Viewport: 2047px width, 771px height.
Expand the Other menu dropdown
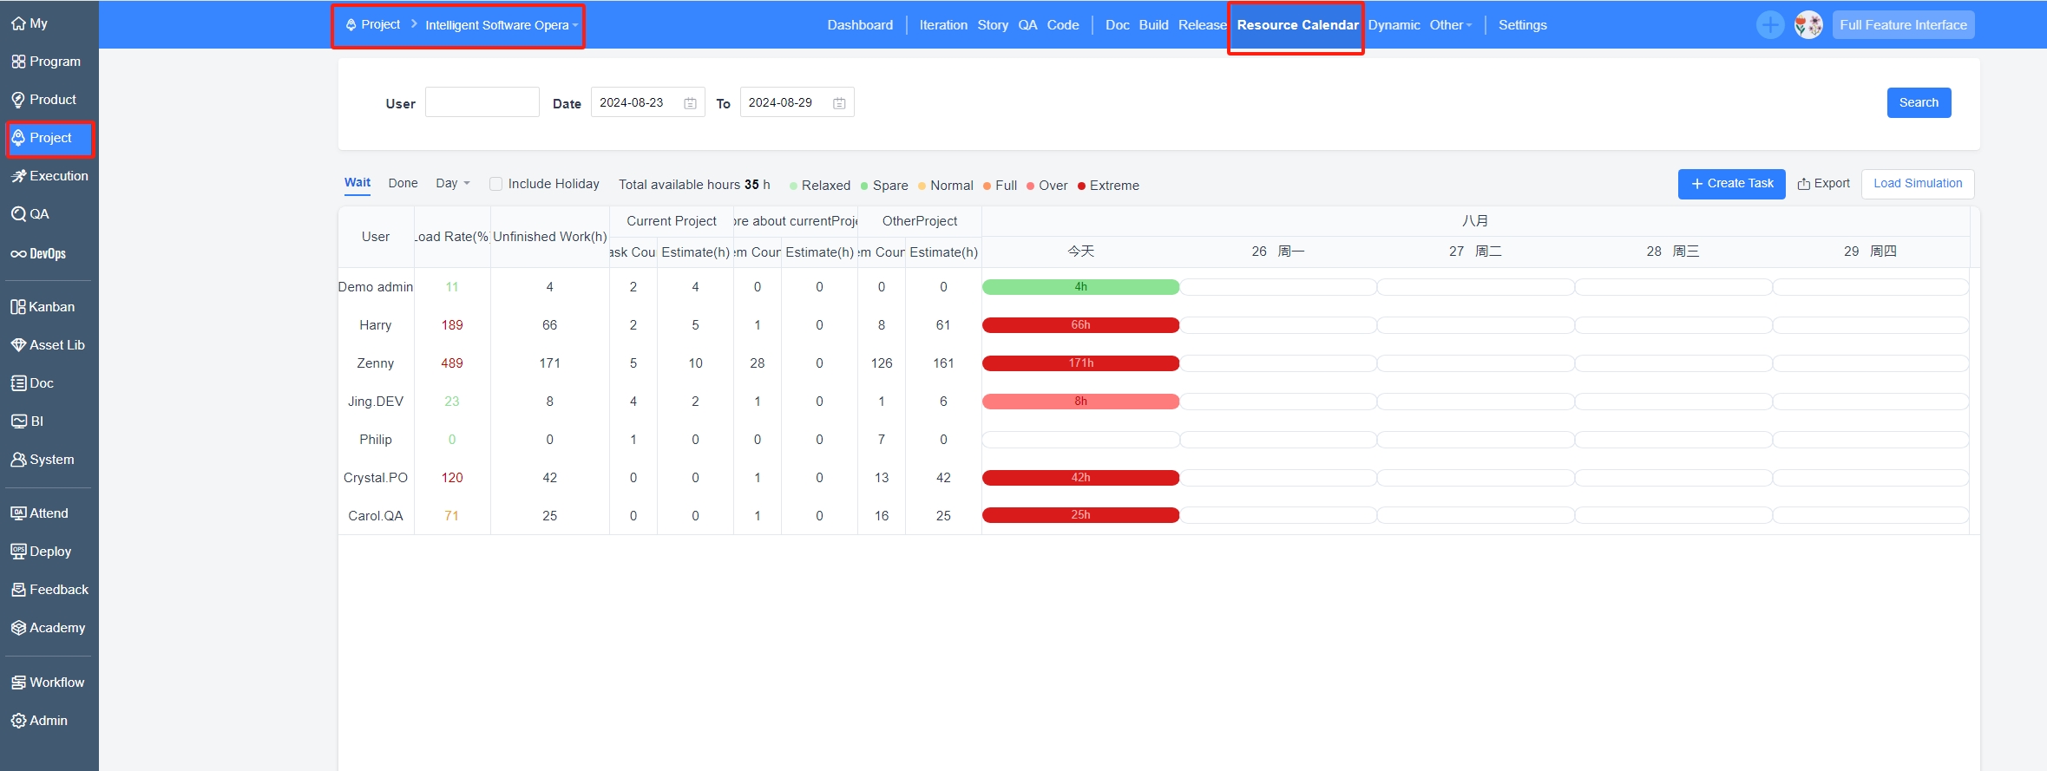1451,25
